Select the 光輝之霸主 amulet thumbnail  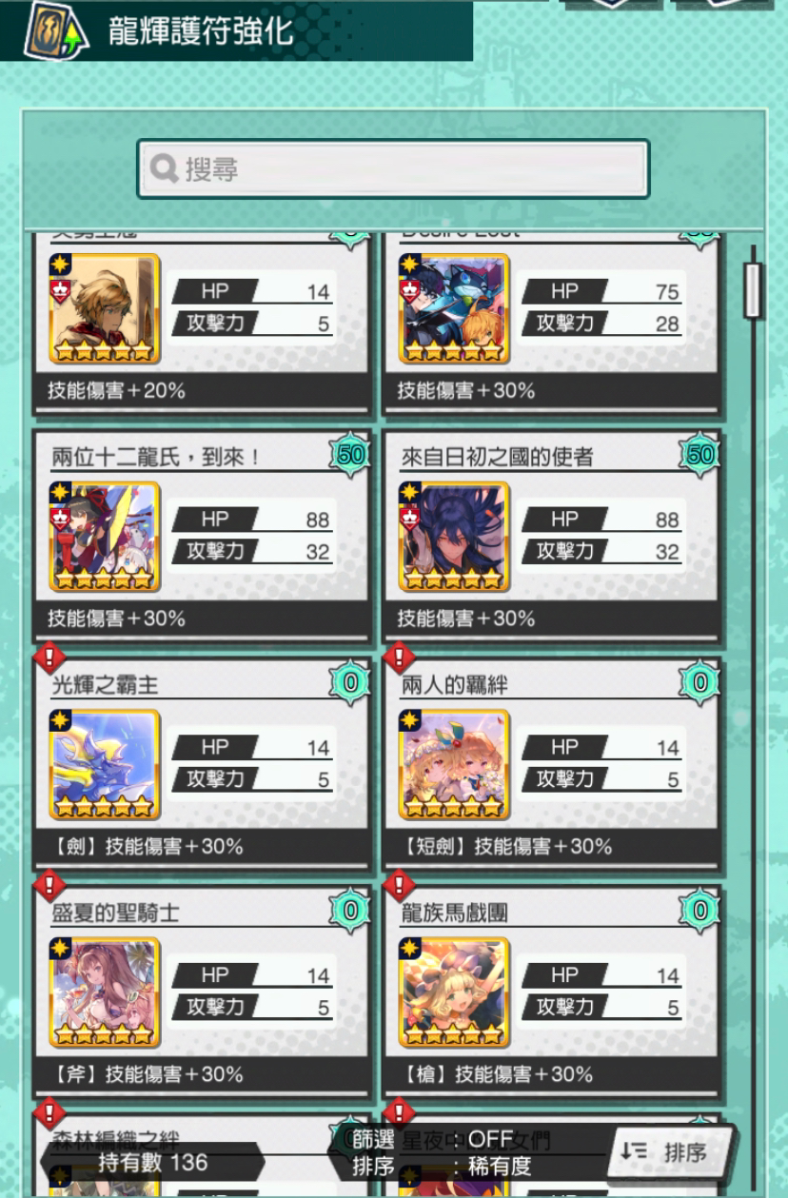click(105, 764)
